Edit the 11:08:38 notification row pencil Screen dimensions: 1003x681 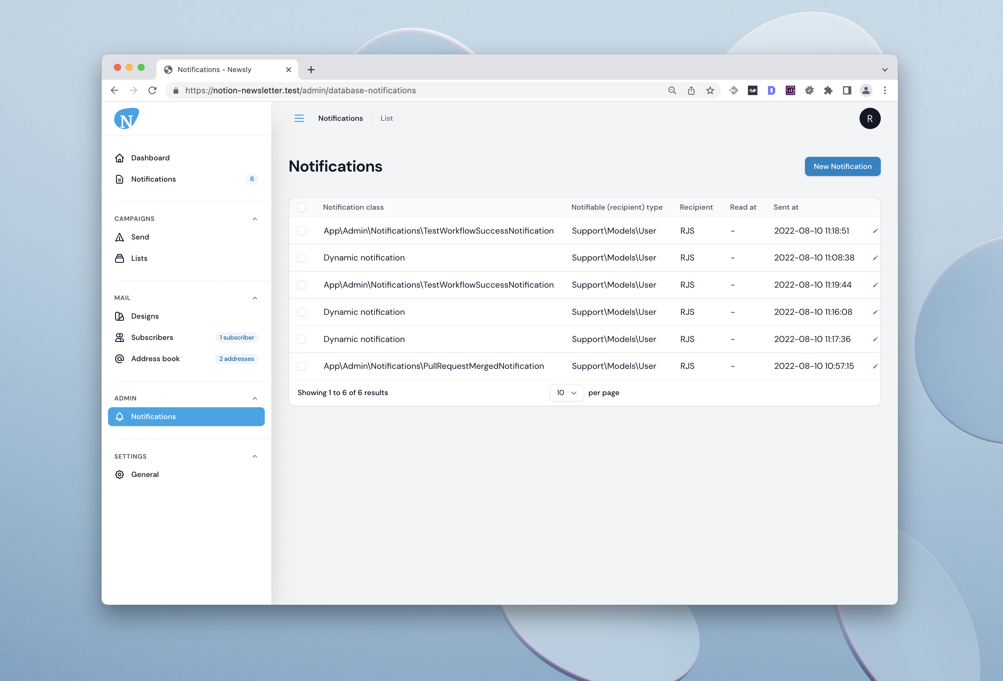[875, 258]
